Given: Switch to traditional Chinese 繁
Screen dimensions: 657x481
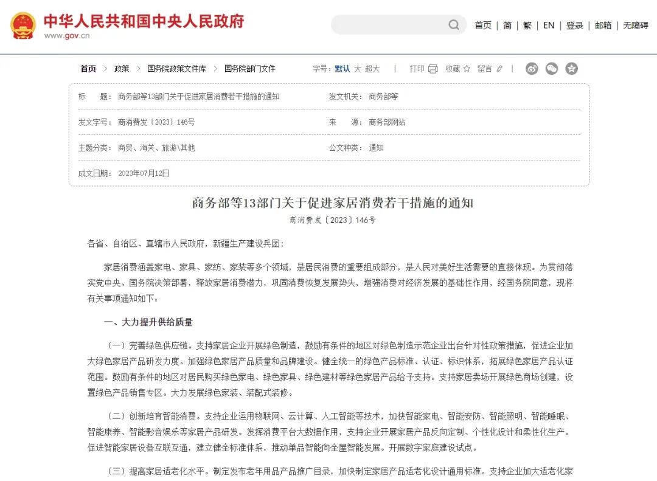Looking at the screenshot, I should tap(527, 26).
